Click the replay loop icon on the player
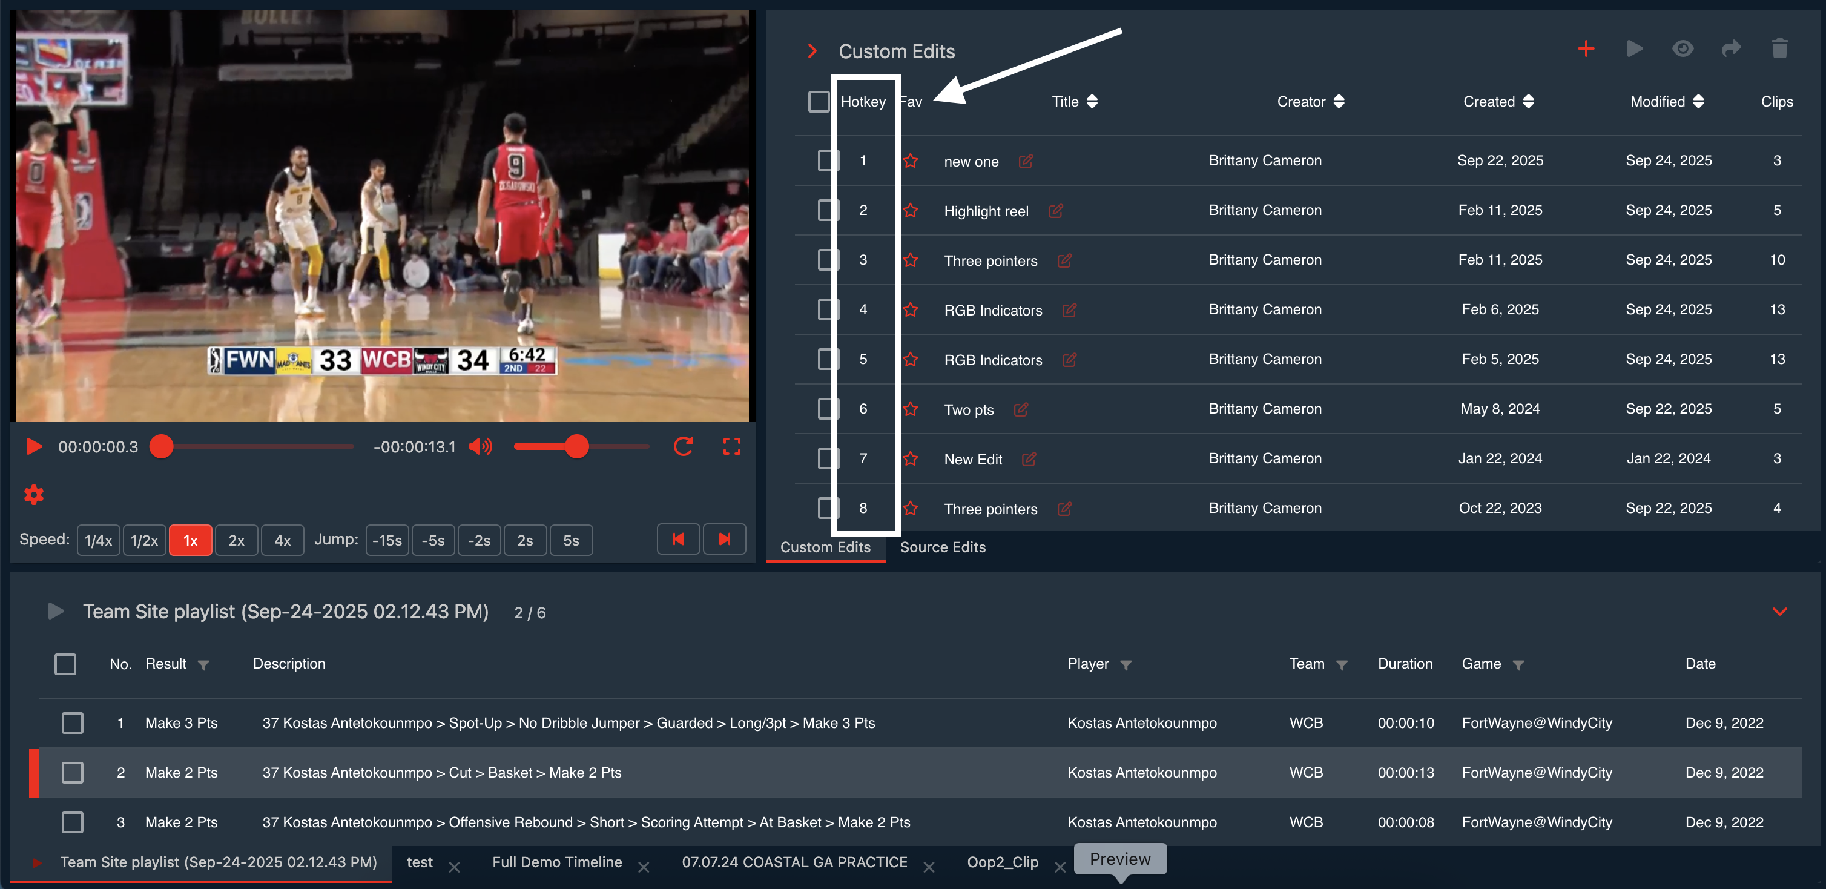 [x=682, y=447]
